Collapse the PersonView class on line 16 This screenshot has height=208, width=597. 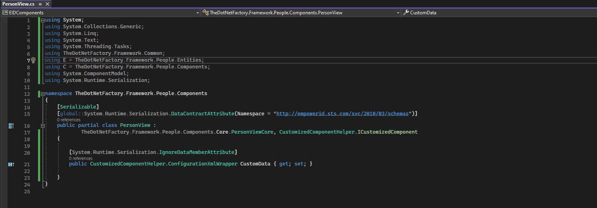(43, 126)
